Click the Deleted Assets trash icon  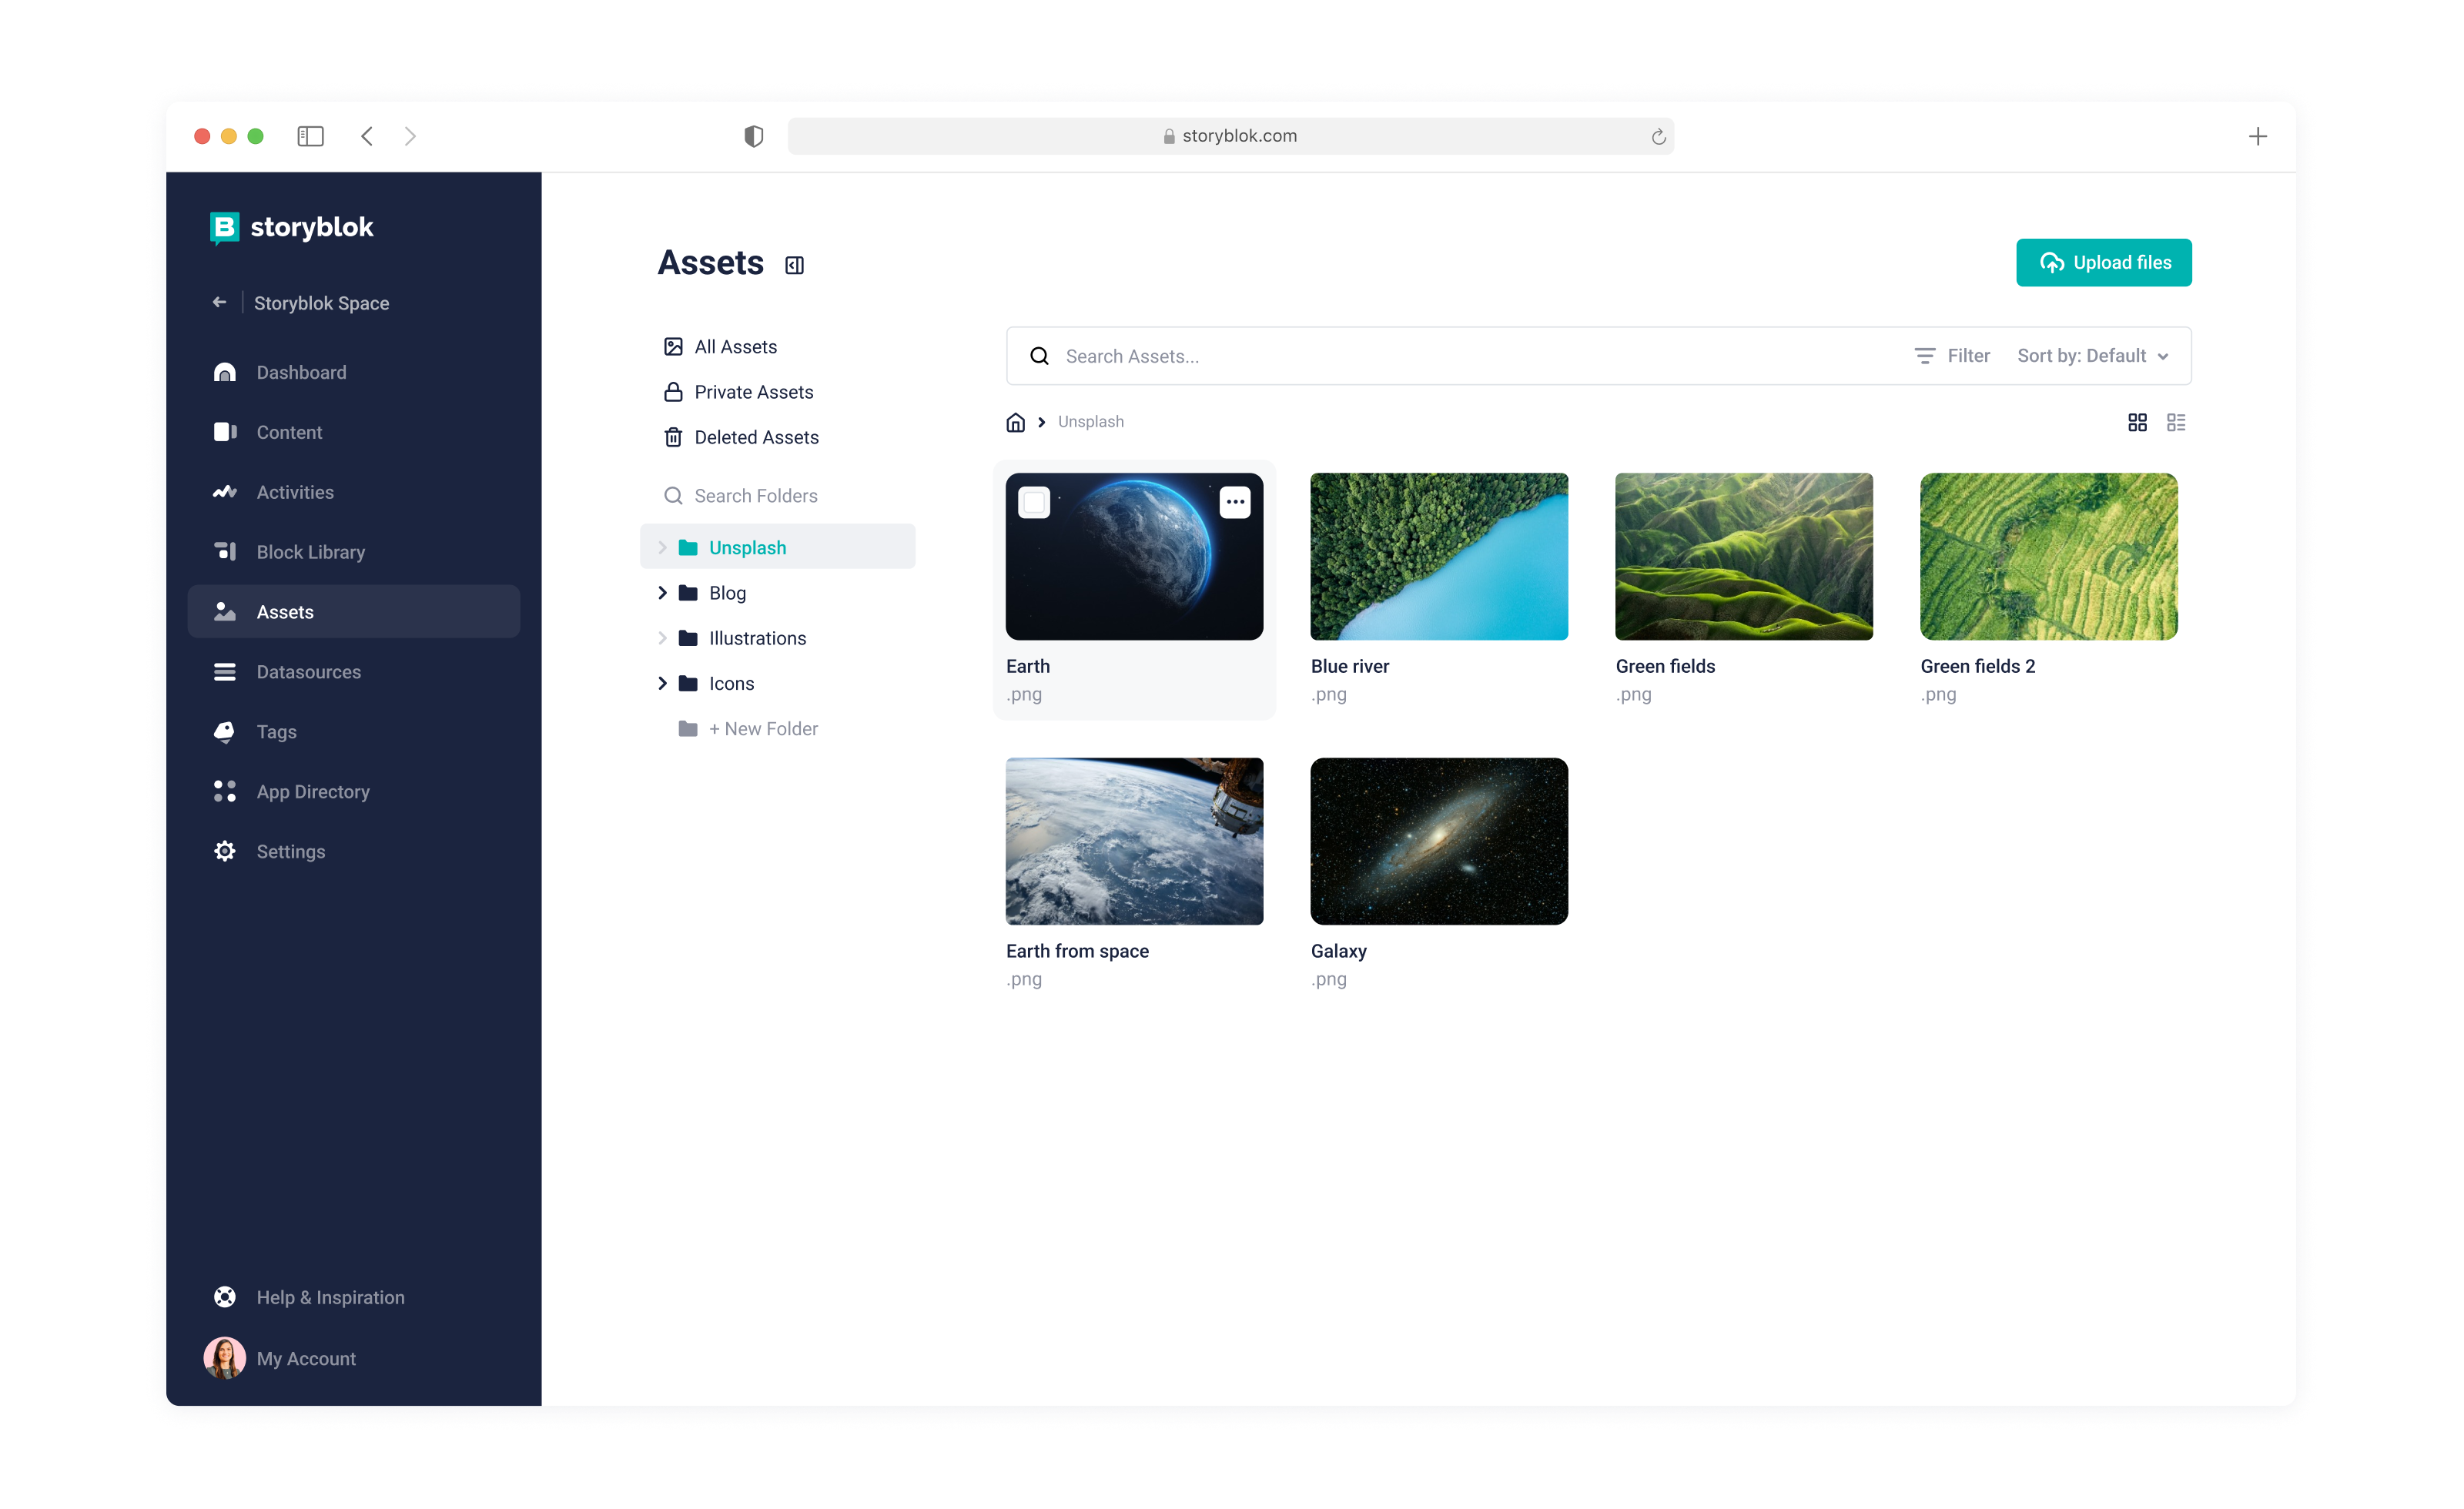(x=673, y=437)
